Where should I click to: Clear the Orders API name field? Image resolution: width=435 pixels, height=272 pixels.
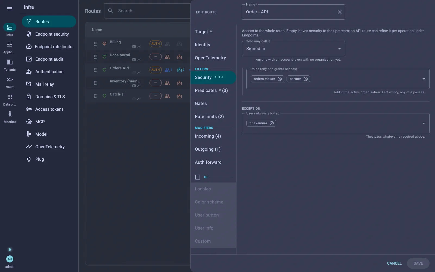point(339,12)
